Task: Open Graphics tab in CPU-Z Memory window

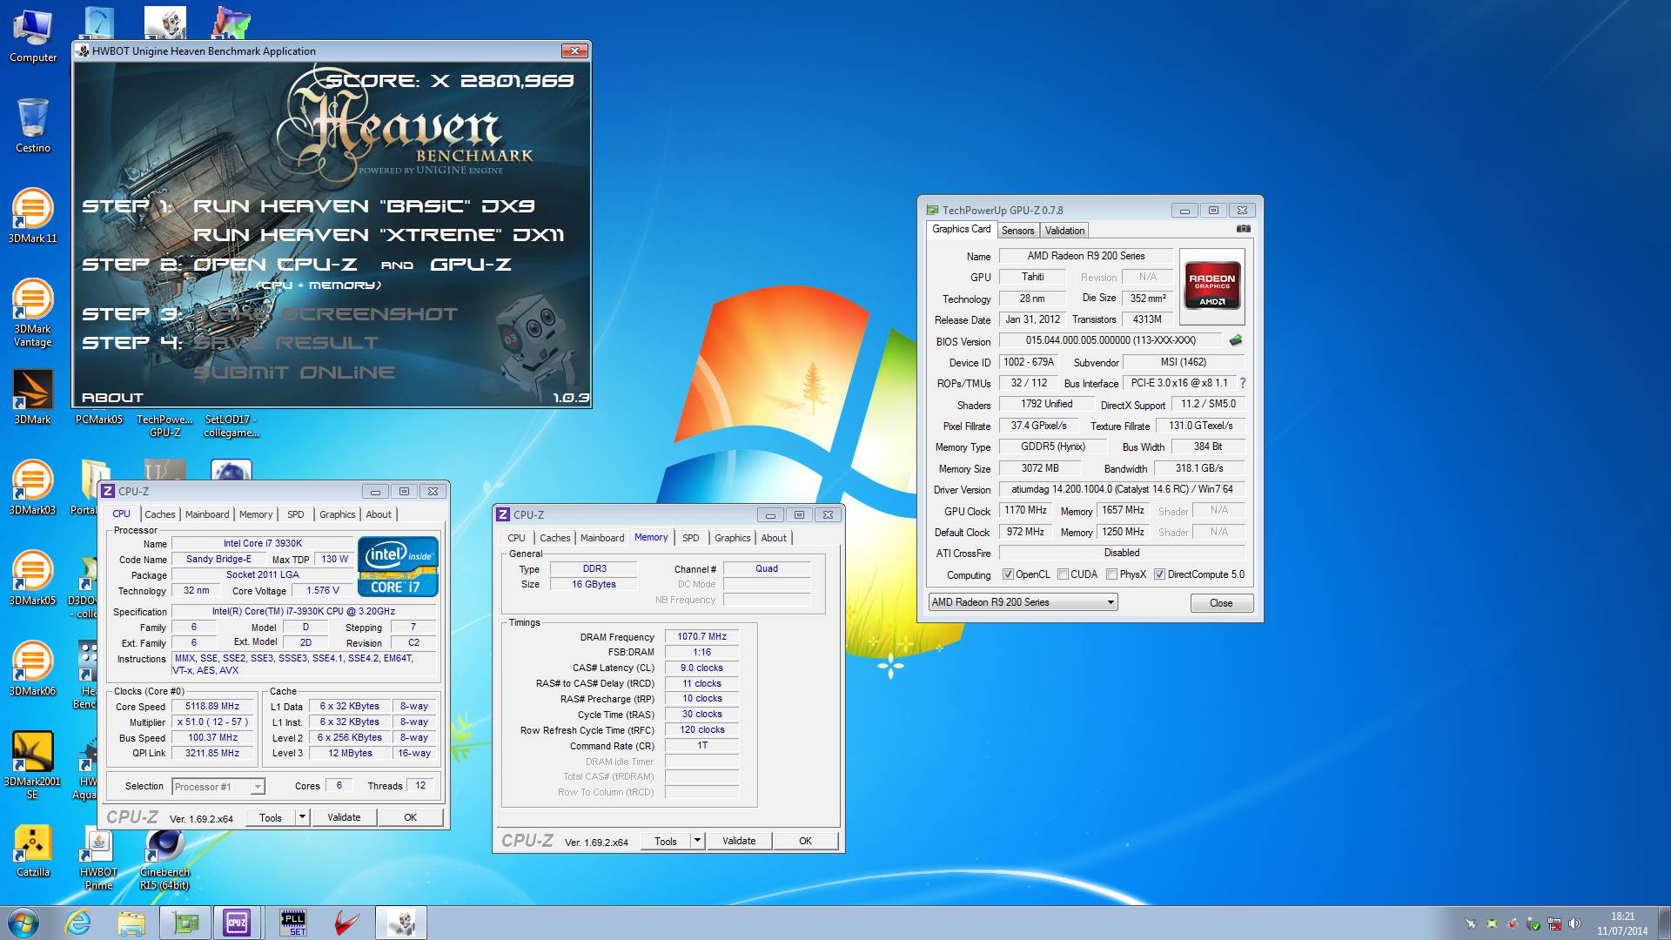Action: tap(733, 538)
